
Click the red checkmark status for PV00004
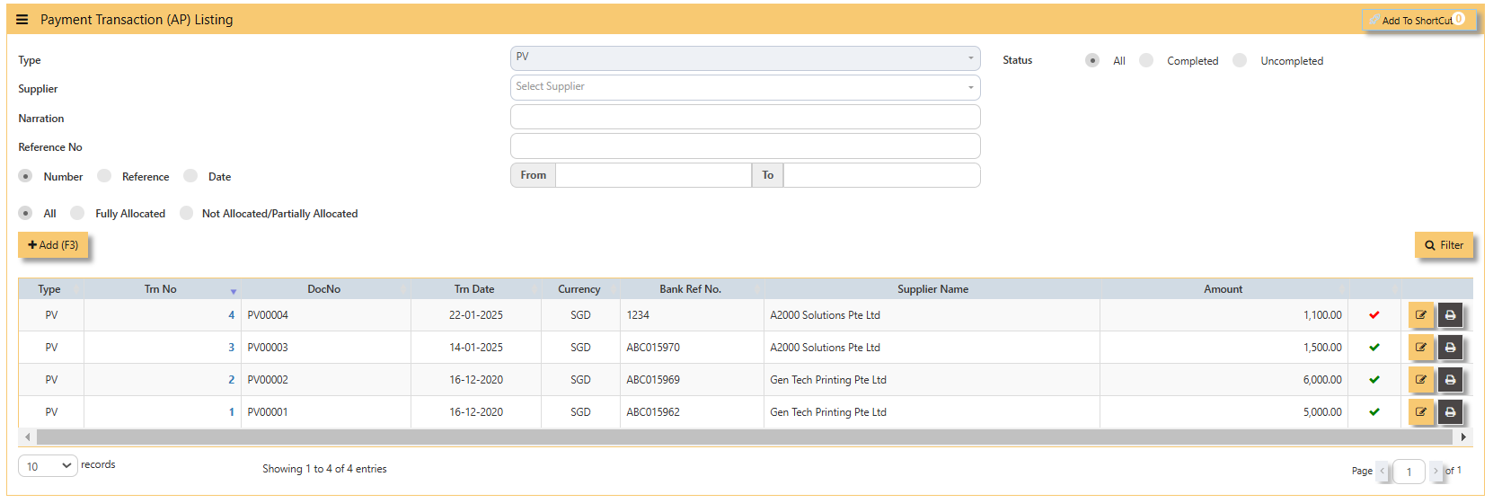[x=1374, y=315]
